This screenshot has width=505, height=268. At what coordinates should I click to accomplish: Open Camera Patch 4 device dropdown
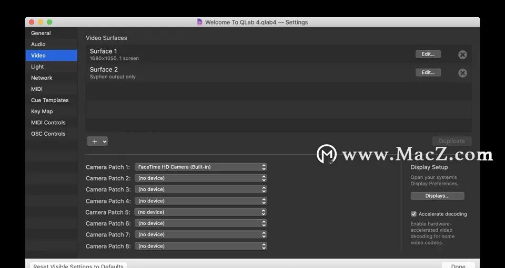tap(200, 201)
